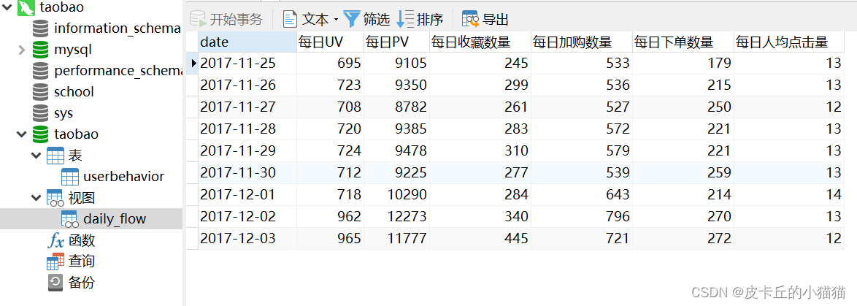857x306 pixels.
Task: Click UV cell with value 962
Action: (330, 216)
